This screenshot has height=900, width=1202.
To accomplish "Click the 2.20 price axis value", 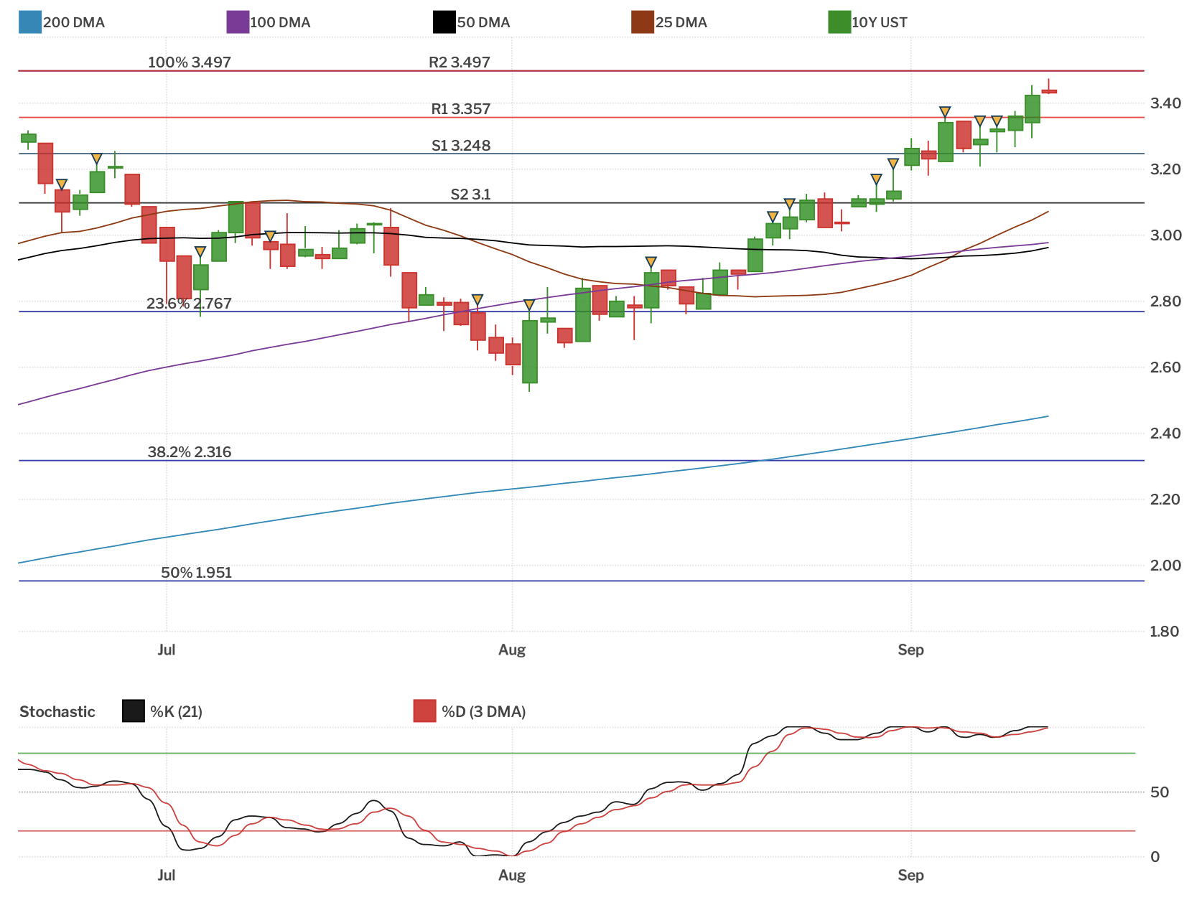I will pyautogui.click(x=1165, y=500).
